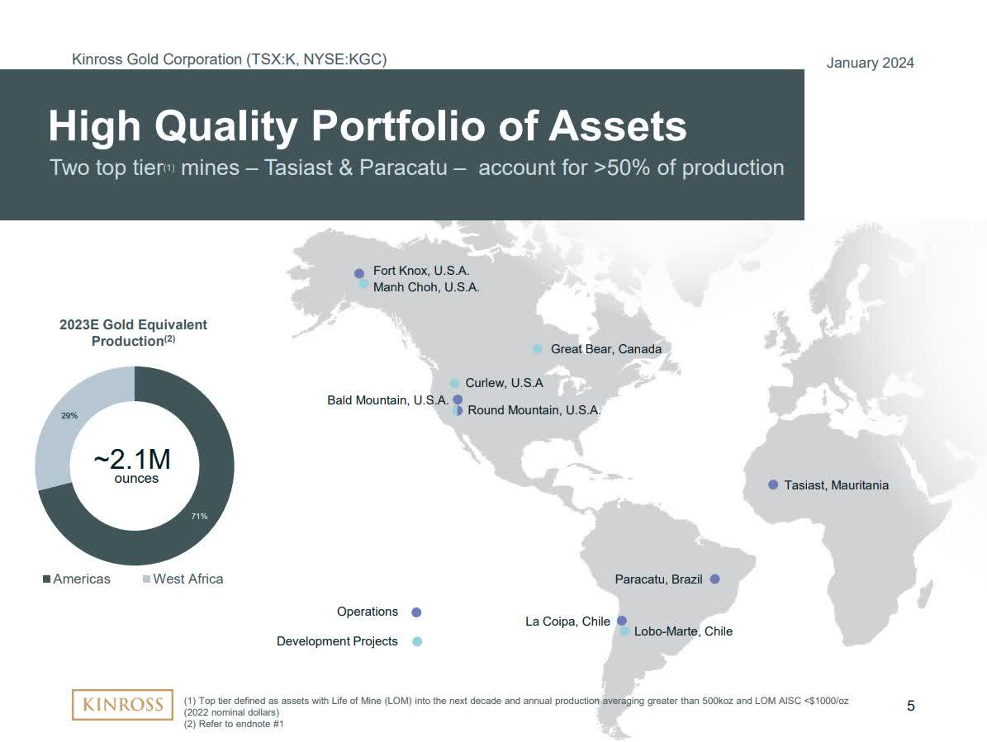Click the Paracatu, Brazil operations dot
987x742 pixels.
coord(714,579)
